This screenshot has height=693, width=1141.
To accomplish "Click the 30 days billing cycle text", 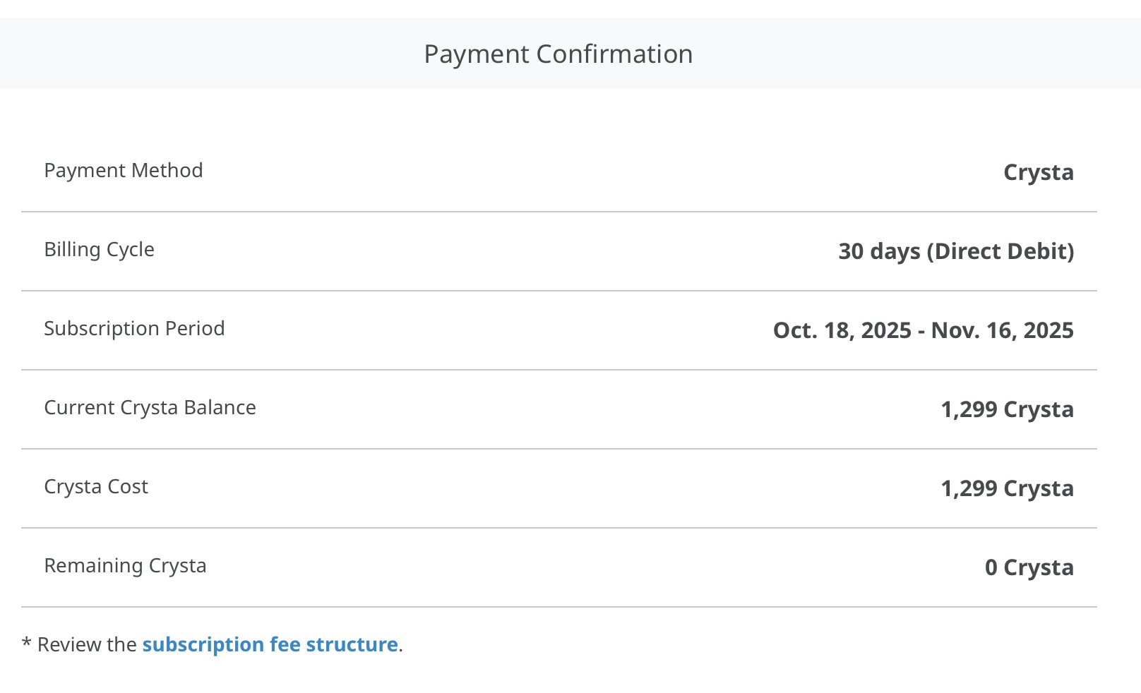I will click(x=879, y=251).
